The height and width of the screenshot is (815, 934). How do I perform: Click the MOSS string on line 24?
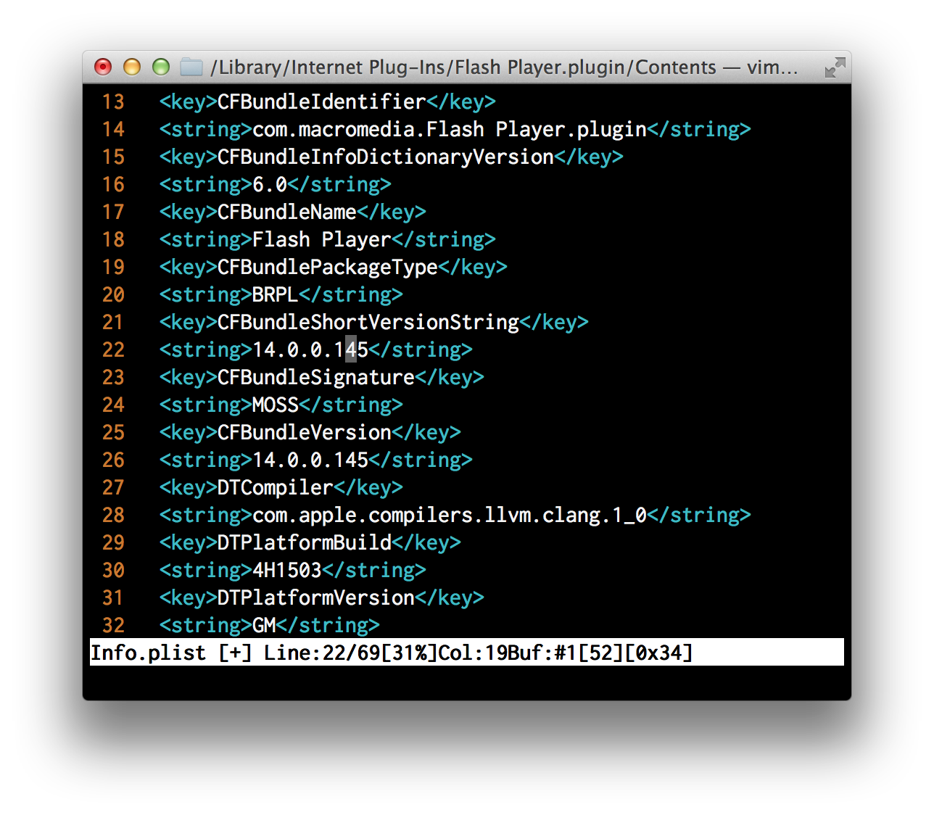coord(276,405)
